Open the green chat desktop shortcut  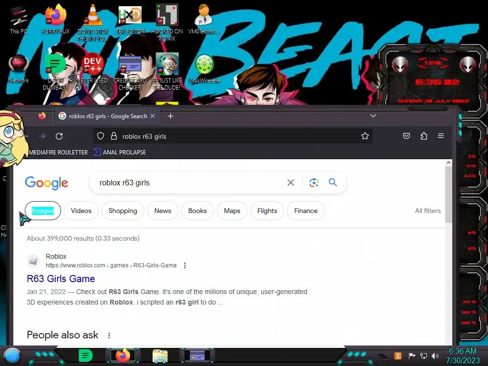55,72
